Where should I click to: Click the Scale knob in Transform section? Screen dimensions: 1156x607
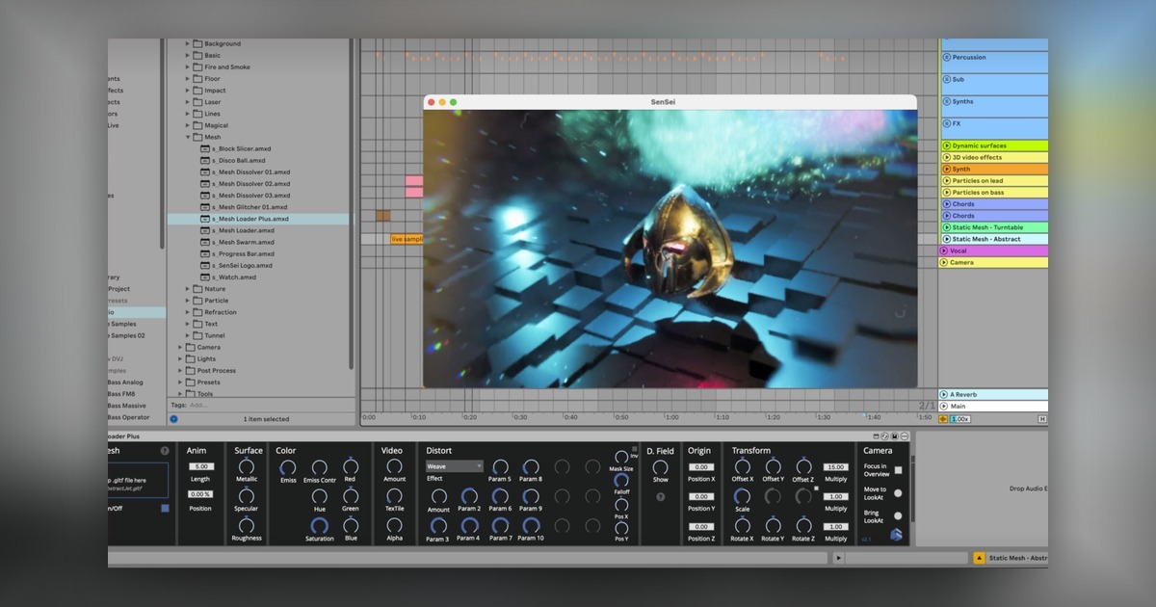742,496
